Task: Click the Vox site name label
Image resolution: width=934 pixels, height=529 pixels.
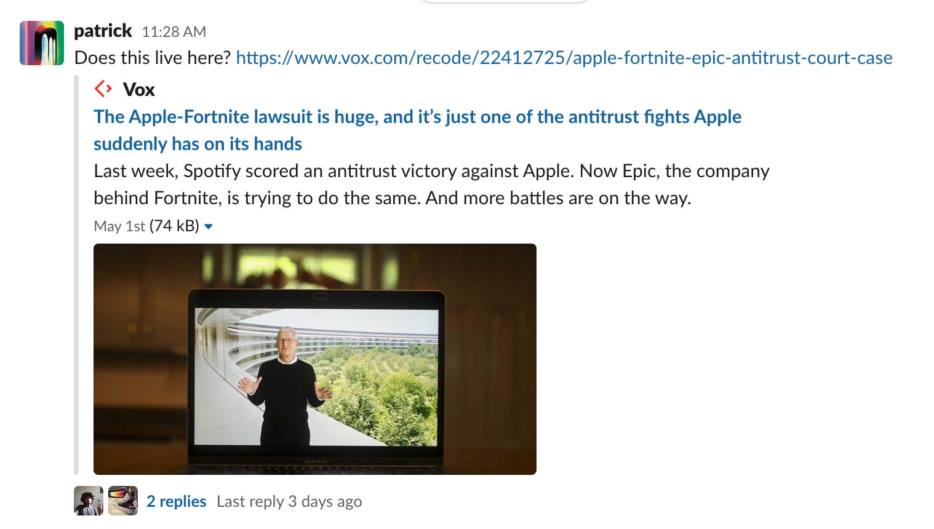Action: [139, 90]
